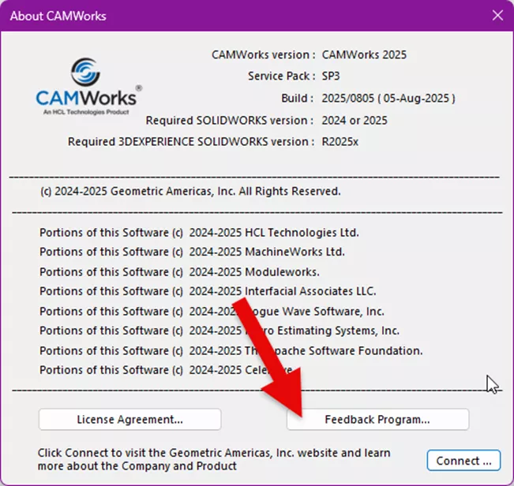Click the 'Service Pack :' label
514x486 pixels.
[282, 76]
